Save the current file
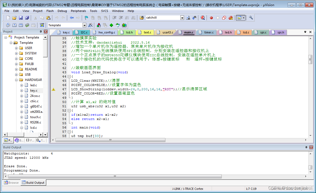Screen dimensions: 316x193 pyautogui.click(x=21, y=18)
